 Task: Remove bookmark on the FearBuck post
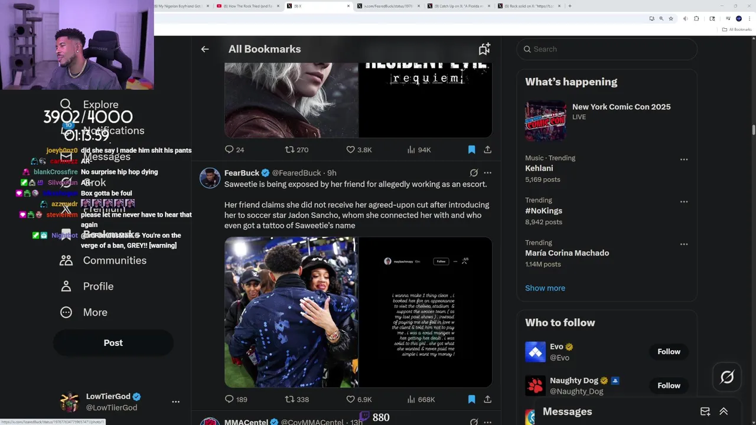(471, 400)
